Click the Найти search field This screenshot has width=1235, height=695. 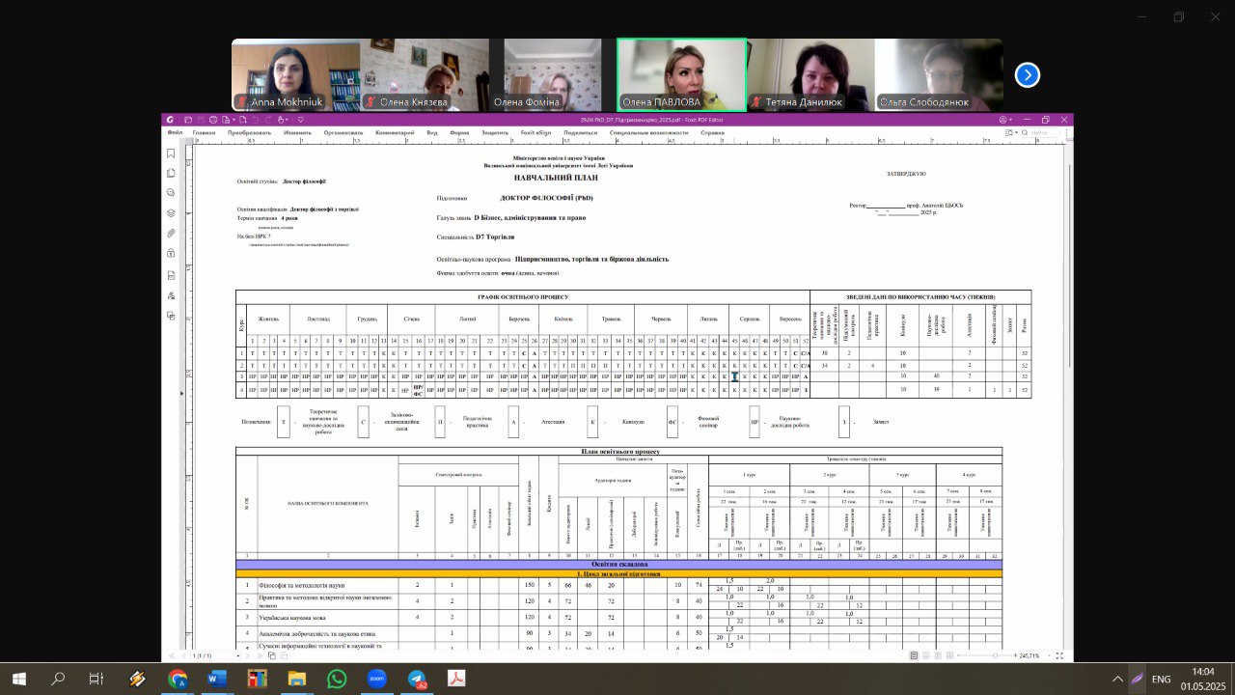[x=1040, y=132]
